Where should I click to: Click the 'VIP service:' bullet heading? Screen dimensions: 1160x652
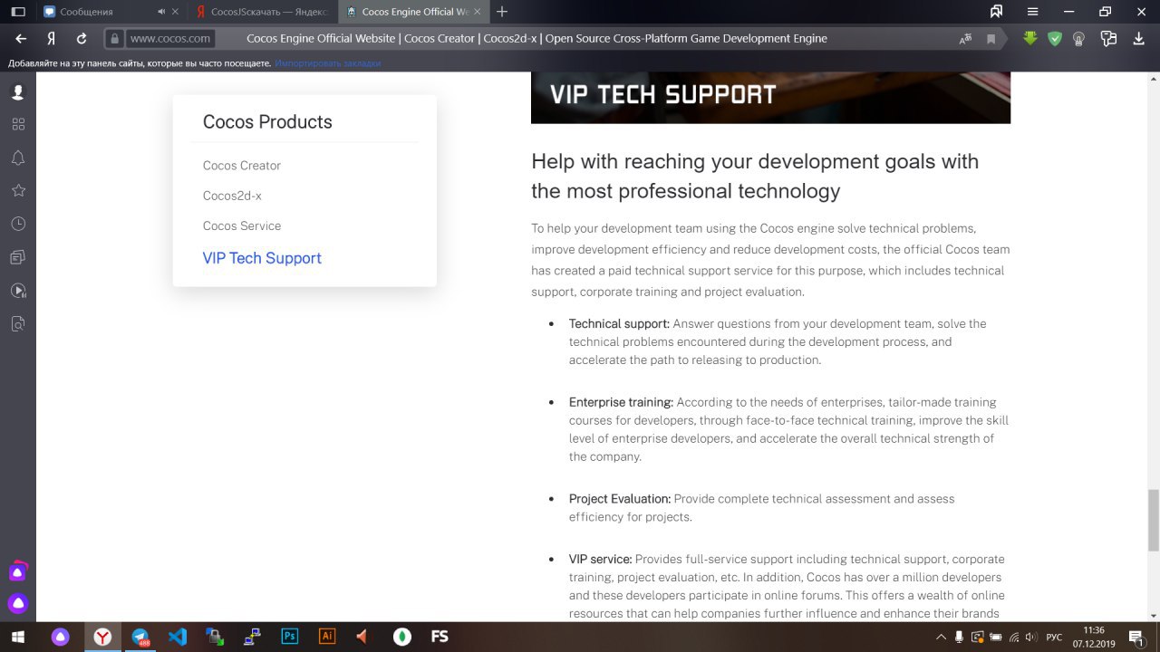[x=600, y=559]
